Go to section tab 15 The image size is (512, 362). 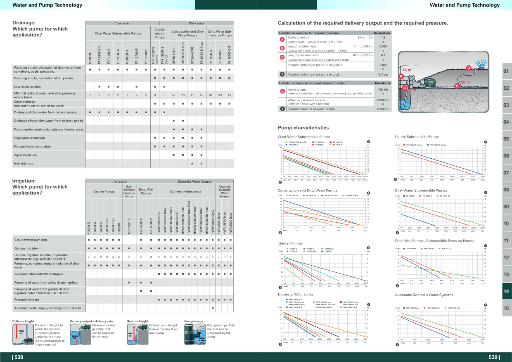tap(506, 308)
